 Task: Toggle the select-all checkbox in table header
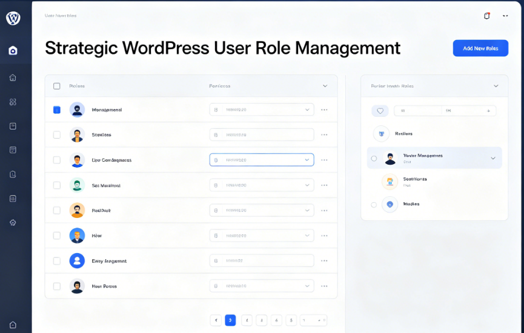pos(57,86)
